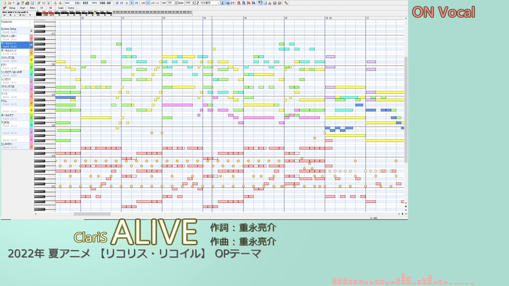Click the Vel value field
This screenshot has height=286, width=509.
[171, 3]
